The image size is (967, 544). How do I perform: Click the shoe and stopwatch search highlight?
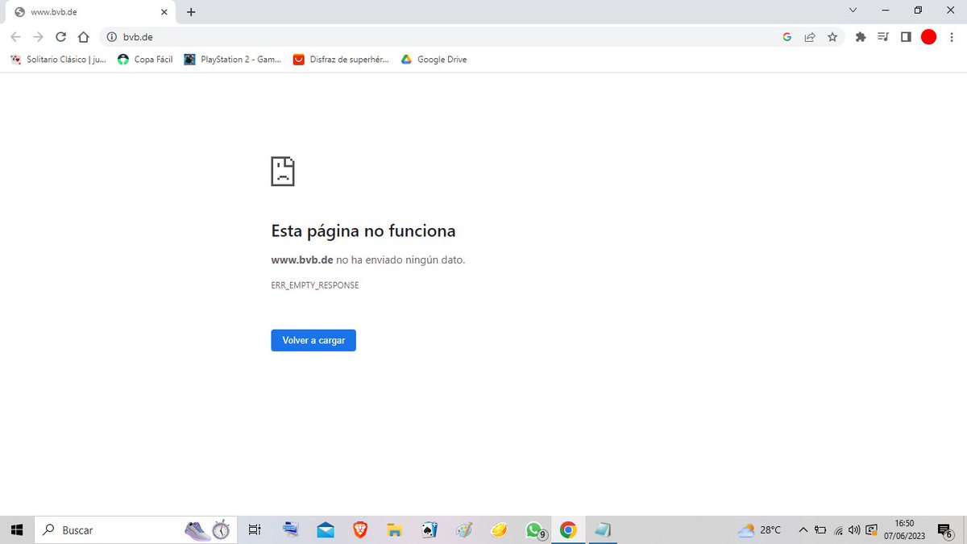208,529
